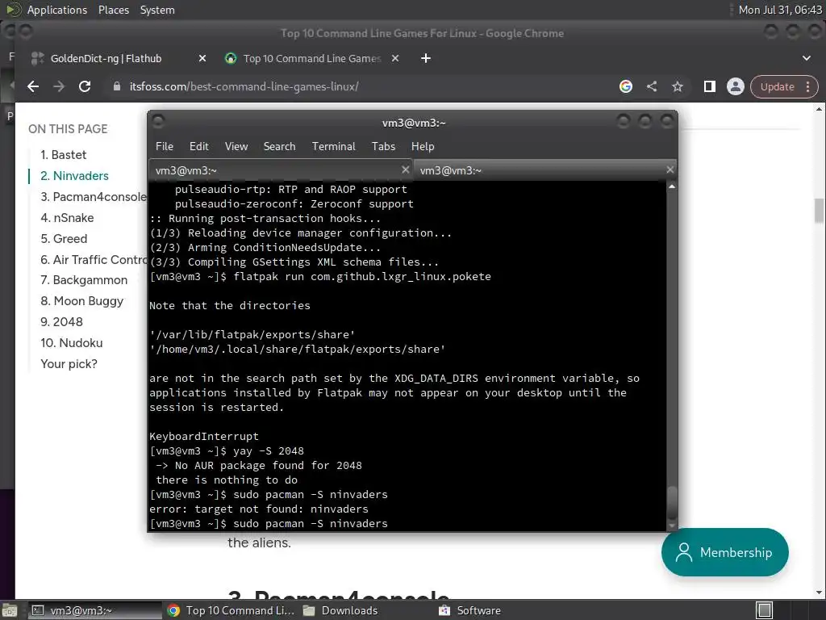The height and width of the screenshot is (620, 826).
Task: Jump to 2. Ninvaders section
Action: tap(74, 175)
